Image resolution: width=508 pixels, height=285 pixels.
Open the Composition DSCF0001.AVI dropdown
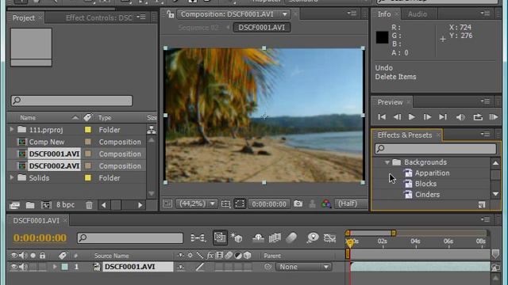(233, 14)
